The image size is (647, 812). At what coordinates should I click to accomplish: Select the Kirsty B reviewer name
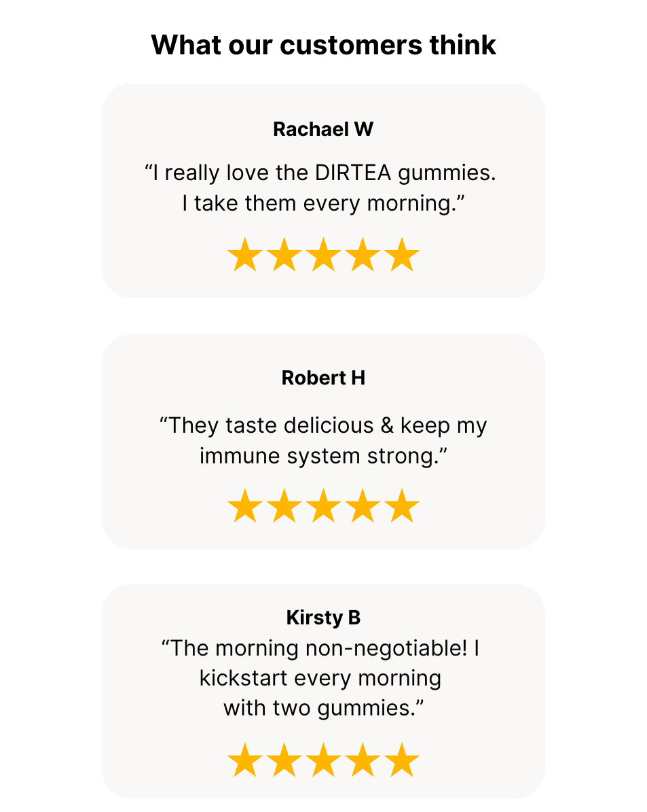click(323, 617)
